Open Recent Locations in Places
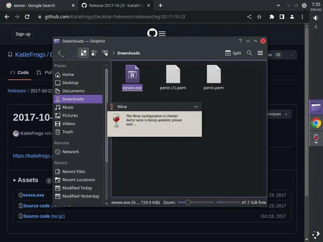Viewport: 323px width, 242px height. pyautogui.click(x=78, y=180)
